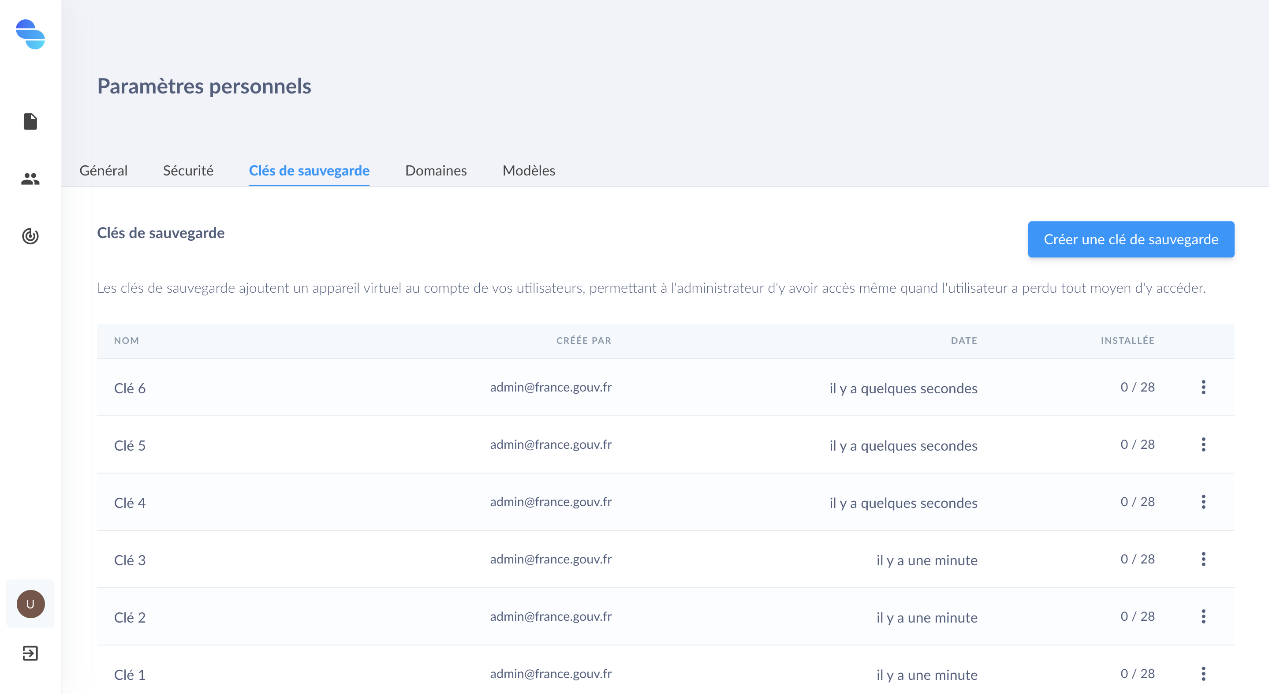Open the documents icon in sidebar
Screen dimensions: 1269x694
(x=30, y=121)
